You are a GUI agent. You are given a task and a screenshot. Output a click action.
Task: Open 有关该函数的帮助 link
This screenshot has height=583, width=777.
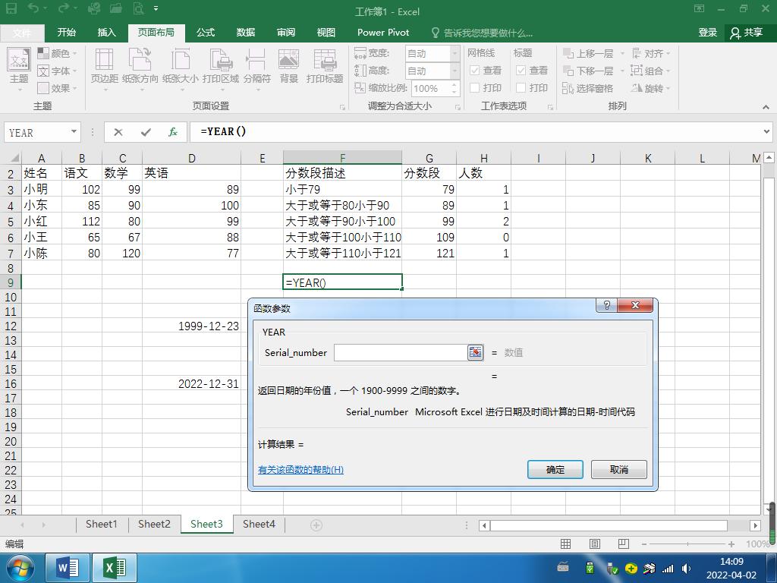[300, 469]
